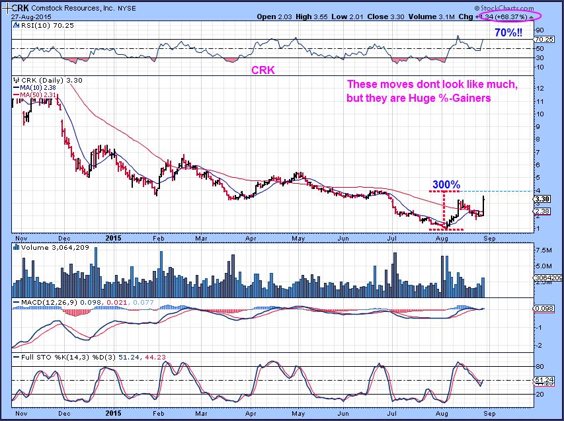This screenshot has width=564, height=421.
Task: Click the RSI panel chart icon
Action: coord(16,26)
